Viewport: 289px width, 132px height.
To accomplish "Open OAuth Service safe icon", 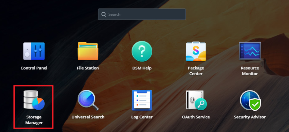I will tap(196, 100).
